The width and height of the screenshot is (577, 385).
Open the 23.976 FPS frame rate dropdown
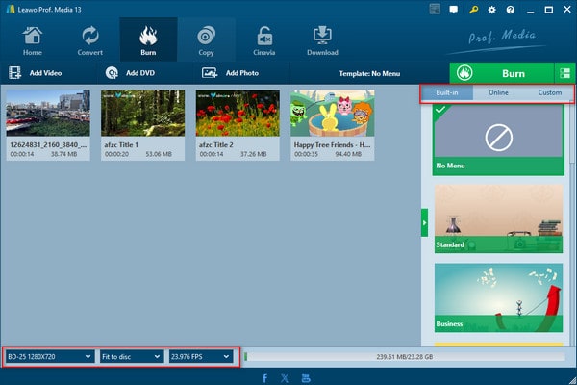(200, 356)
